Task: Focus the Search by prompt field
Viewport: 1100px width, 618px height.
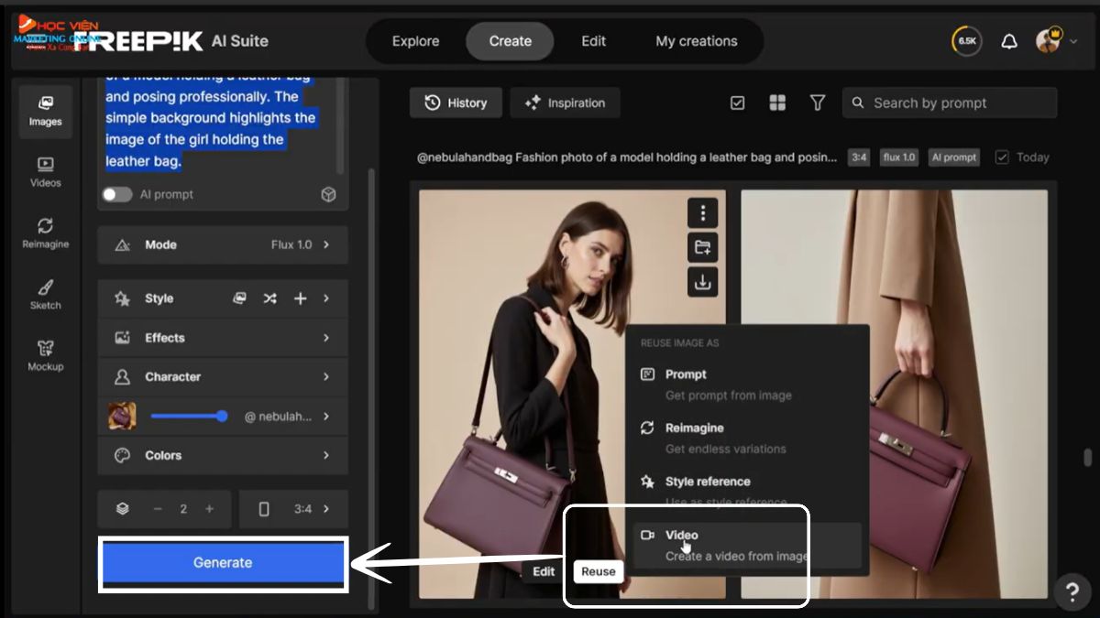Action: tap(950, 103)
